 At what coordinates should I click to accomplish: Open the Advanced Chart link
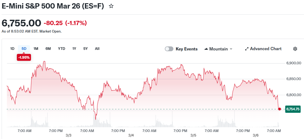(x=266, y=49)
